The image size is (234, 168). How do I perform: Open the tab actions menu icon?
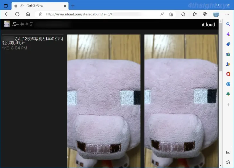point(6,6)
